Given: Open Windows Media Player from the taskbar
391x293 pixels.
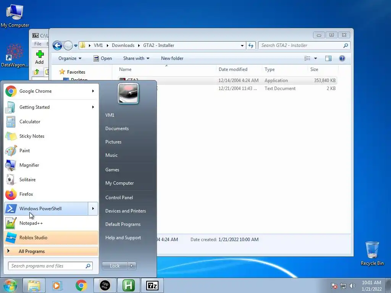Looking at the screenshot, I should 57,285.
